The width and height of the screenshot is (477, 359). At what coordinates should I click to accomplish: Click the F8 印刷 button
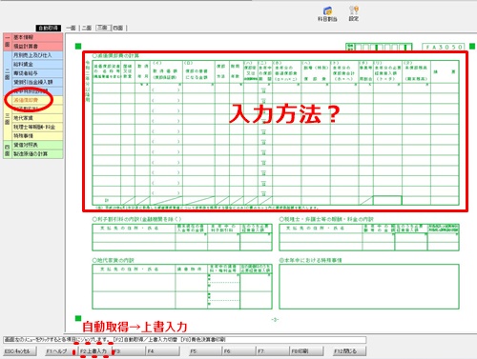click(x=307, y=351)
